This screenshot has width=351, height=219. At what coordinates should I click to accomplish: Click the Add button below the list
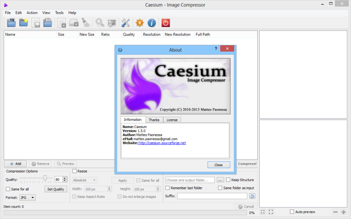pyautogui.click(x=16, y=163)
